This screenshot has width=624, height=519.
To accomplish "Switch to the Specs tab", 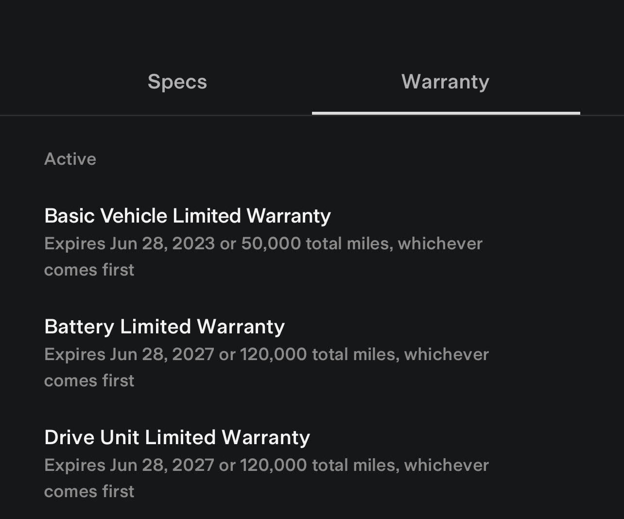I will 177,82.
